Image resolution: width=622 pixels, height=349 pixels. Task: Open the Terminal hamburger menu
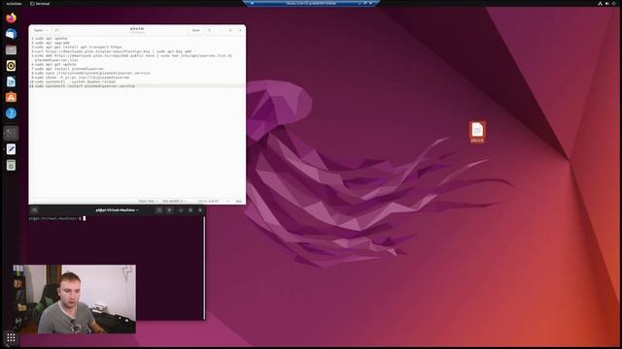(x=169, y=210)
